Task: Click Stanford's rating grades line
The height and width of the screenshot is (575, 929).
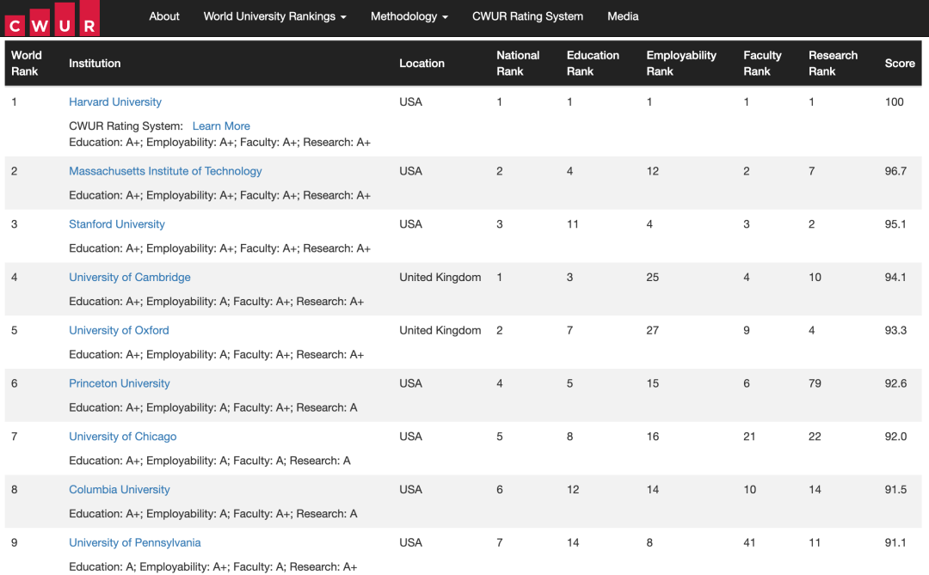Action: [220, 248]
